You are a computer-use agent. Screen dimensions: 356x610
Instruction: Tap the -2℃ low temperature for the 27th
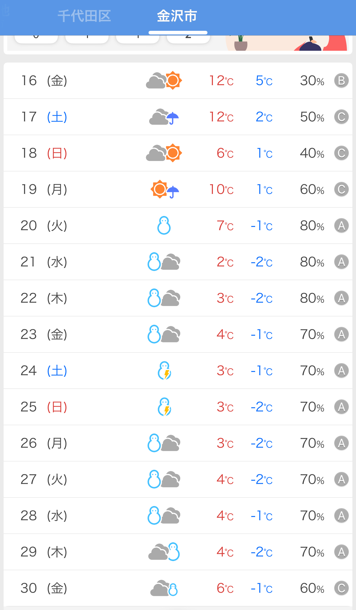click(x=261, y=479)
